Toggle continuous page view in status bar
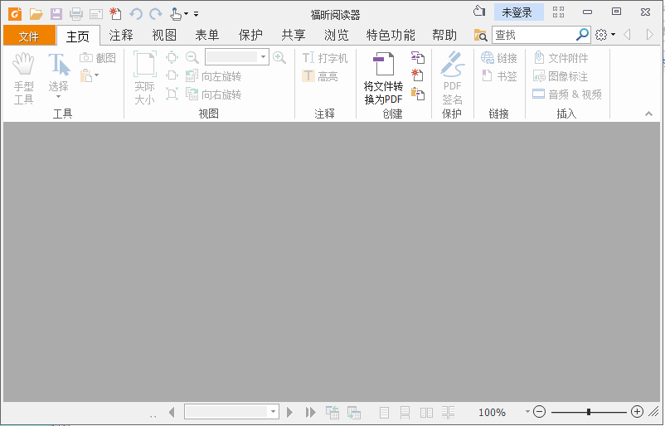The height and width of the screenshot is (426, 665). click(405, 413)
